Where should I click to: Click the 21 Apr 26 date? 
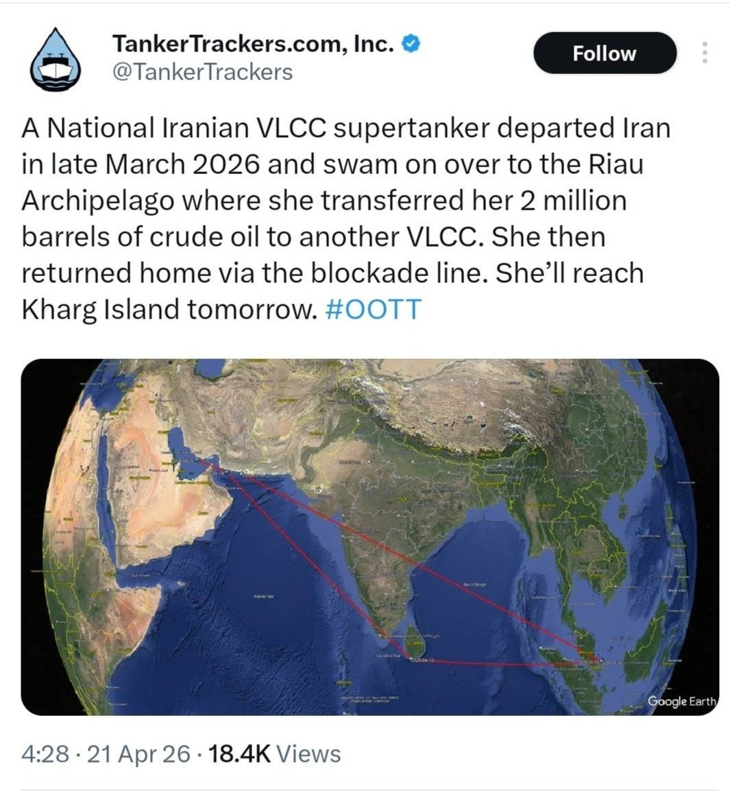(x=139, y=754)
